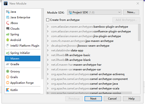This screenshot has width=145, height=105.
Task: Click New... SDK button
Action: [131, 12]
